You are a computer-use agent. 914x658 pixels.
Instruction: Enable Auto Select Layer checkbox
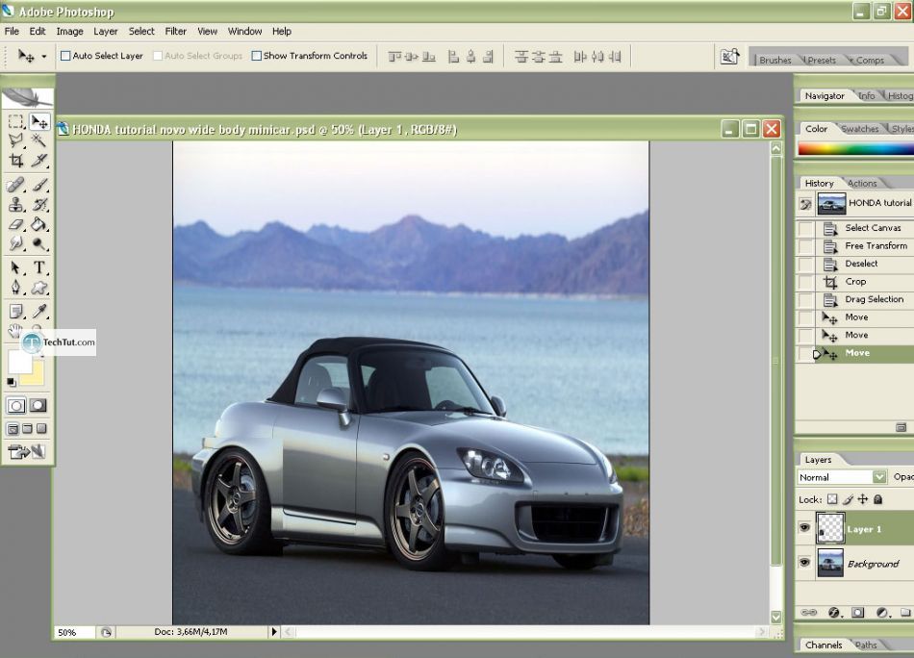pos(65,56)
